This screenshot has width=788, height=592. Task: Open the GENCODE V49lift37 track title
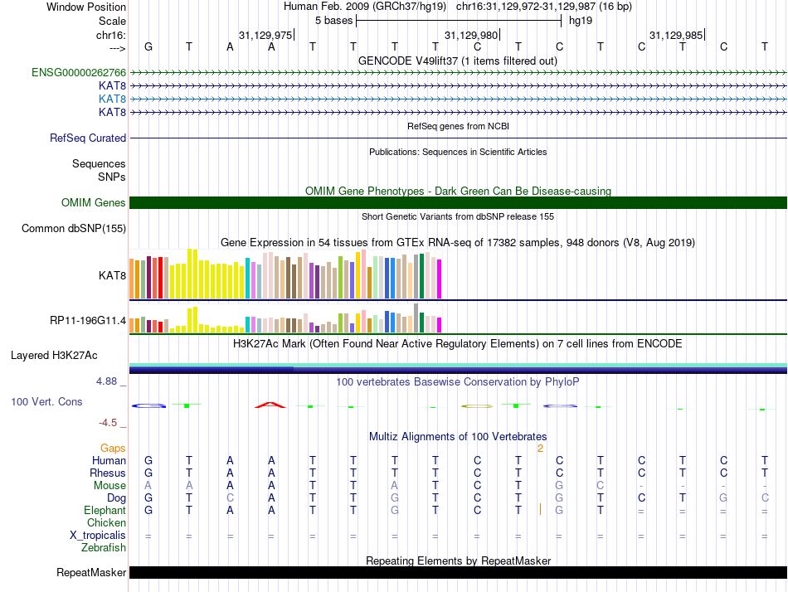click(x=458, y=61)
